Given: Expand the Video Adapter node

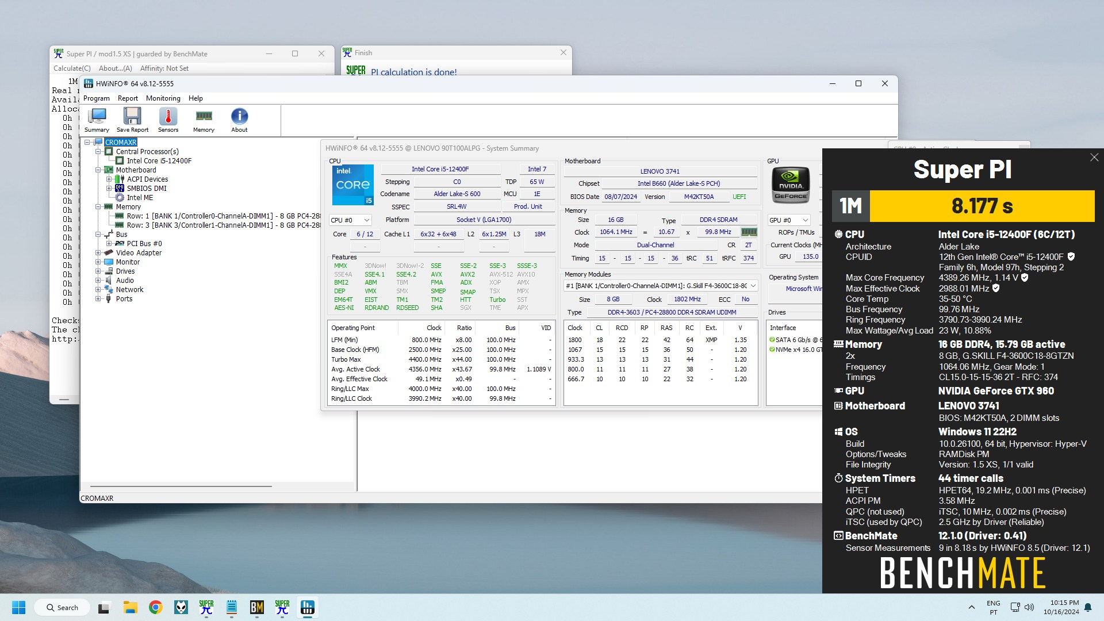Looking at the screenshot, I should (x=98, y=253).
